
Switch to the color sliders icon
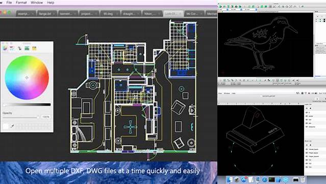[12, 49]
